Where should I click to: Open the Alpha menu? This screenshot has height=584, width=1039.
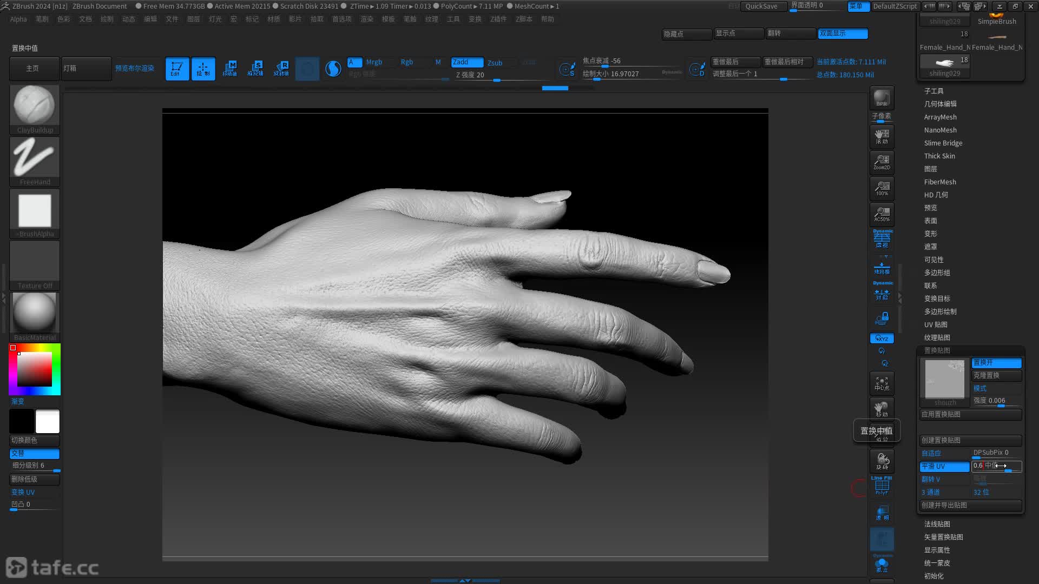pos(18,19)
